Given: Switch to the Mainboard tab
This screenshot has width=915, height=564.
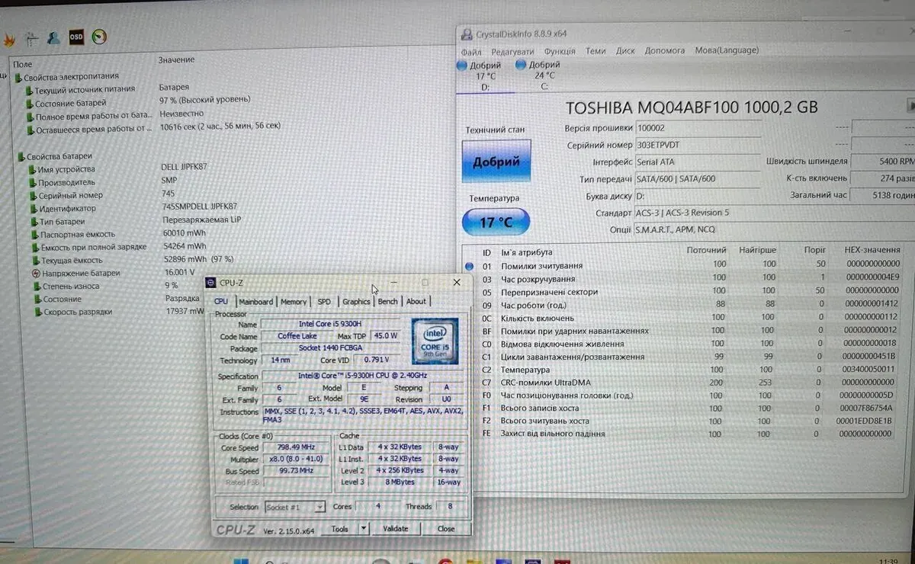Looking at the screenshot, I should click(255, 302).
